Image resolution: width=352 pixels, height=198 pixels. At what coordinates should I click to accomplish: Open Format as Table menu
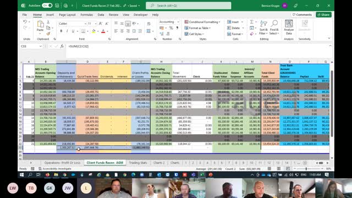pos(197,28)
